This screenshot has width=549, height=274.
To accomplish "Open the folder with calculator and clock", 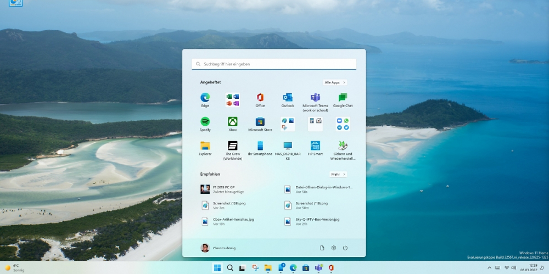I will [315, 124].
